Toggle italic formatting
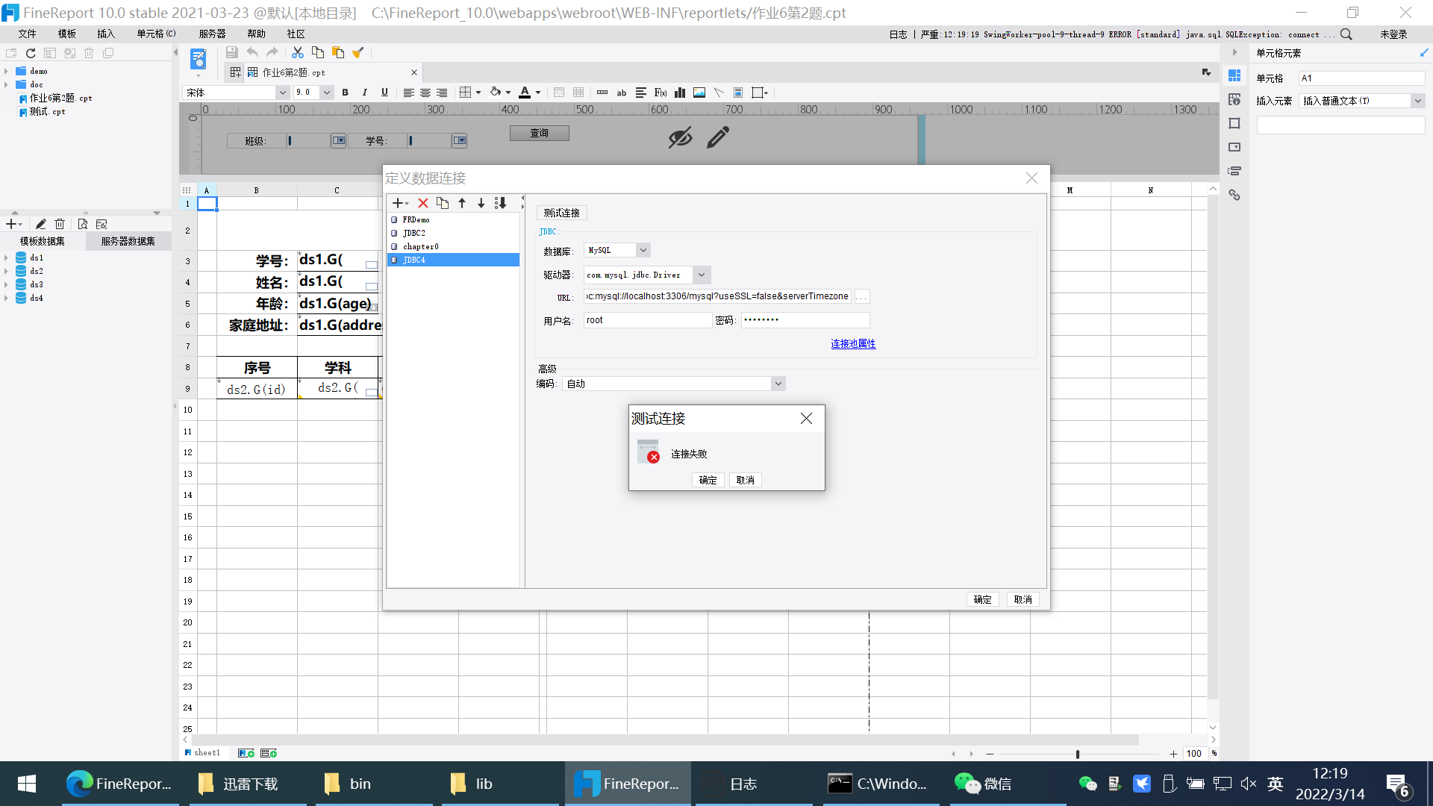The height and width of the screenshot is (806, 1433). coord(364,93)
